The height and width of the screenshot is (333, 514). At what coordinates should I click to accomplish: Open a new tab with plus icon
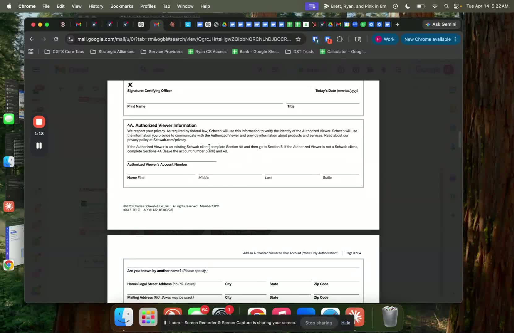point(397,24)
